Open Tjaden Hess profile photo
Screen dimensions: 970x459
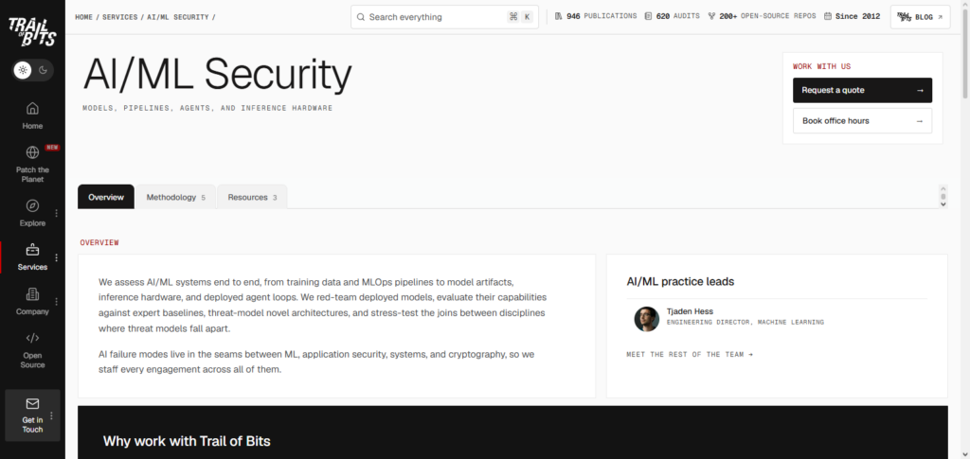(x=646, y=319)
